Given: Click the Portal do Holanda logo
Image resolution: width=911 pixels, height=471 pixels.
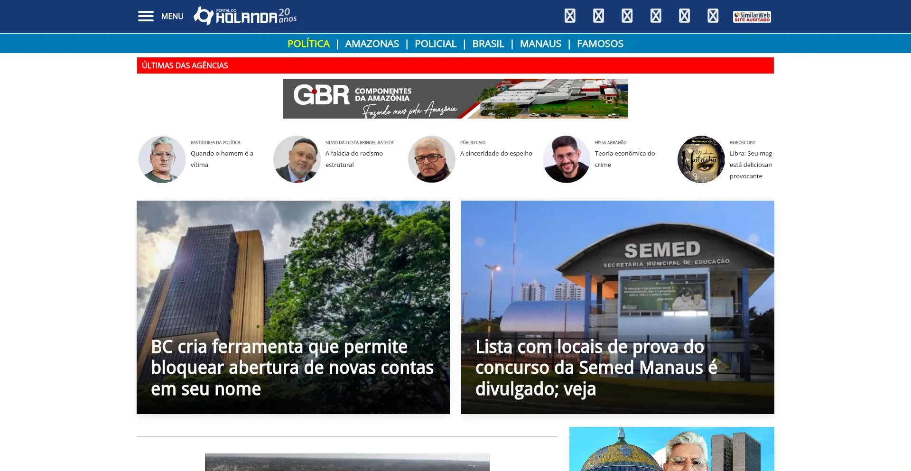Looking at the screenshot, I should tap(245, 16).
